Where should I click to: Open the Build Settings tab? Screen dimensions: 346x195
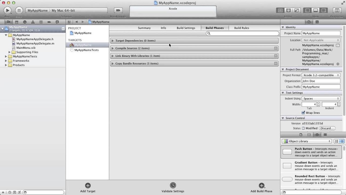click(x=186, y=28)
